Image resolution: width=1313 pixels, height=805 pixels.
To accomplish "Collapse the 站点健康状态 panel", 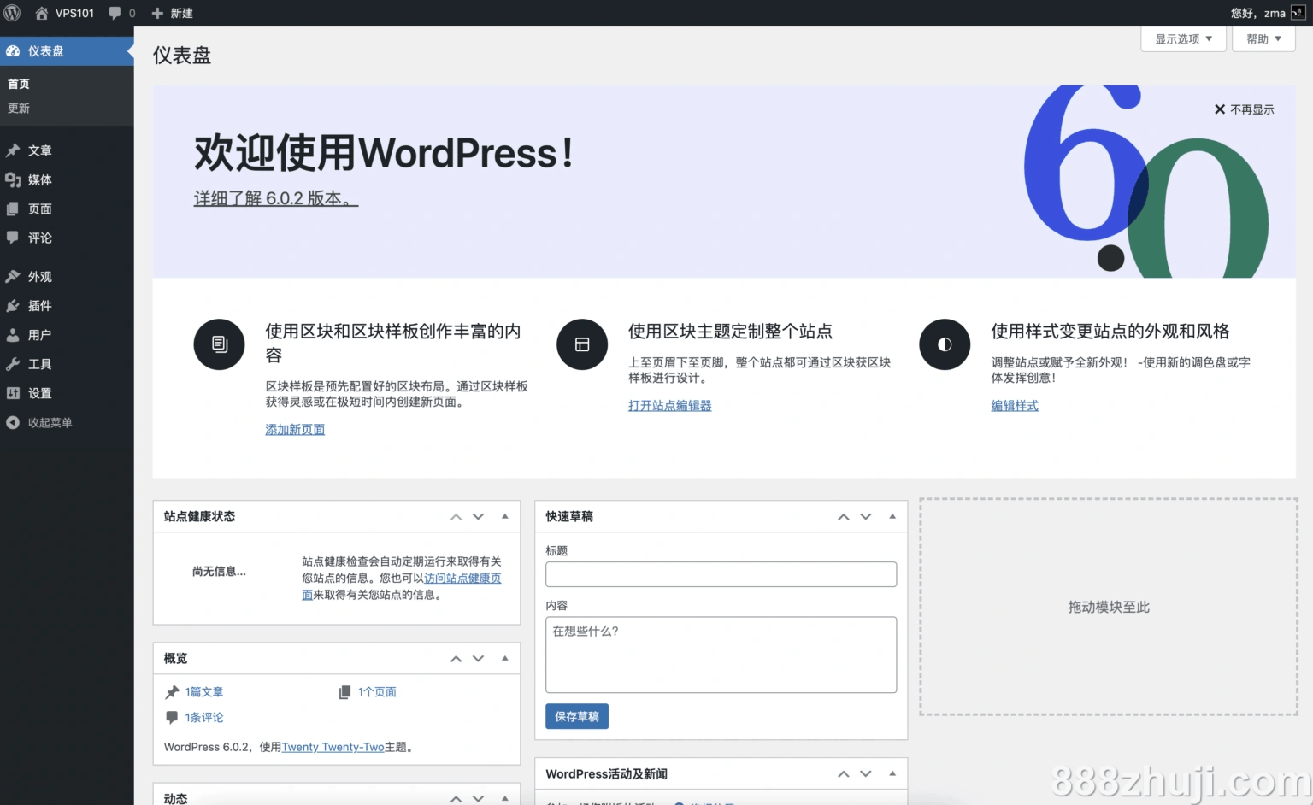I will [x=505, y=517].
